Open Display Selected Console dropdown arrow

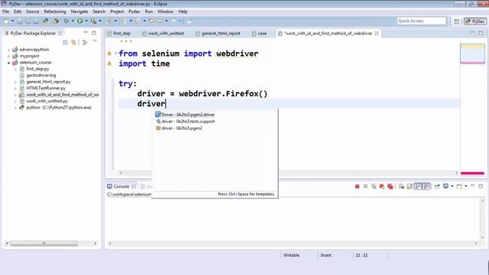tap(452, 186)
